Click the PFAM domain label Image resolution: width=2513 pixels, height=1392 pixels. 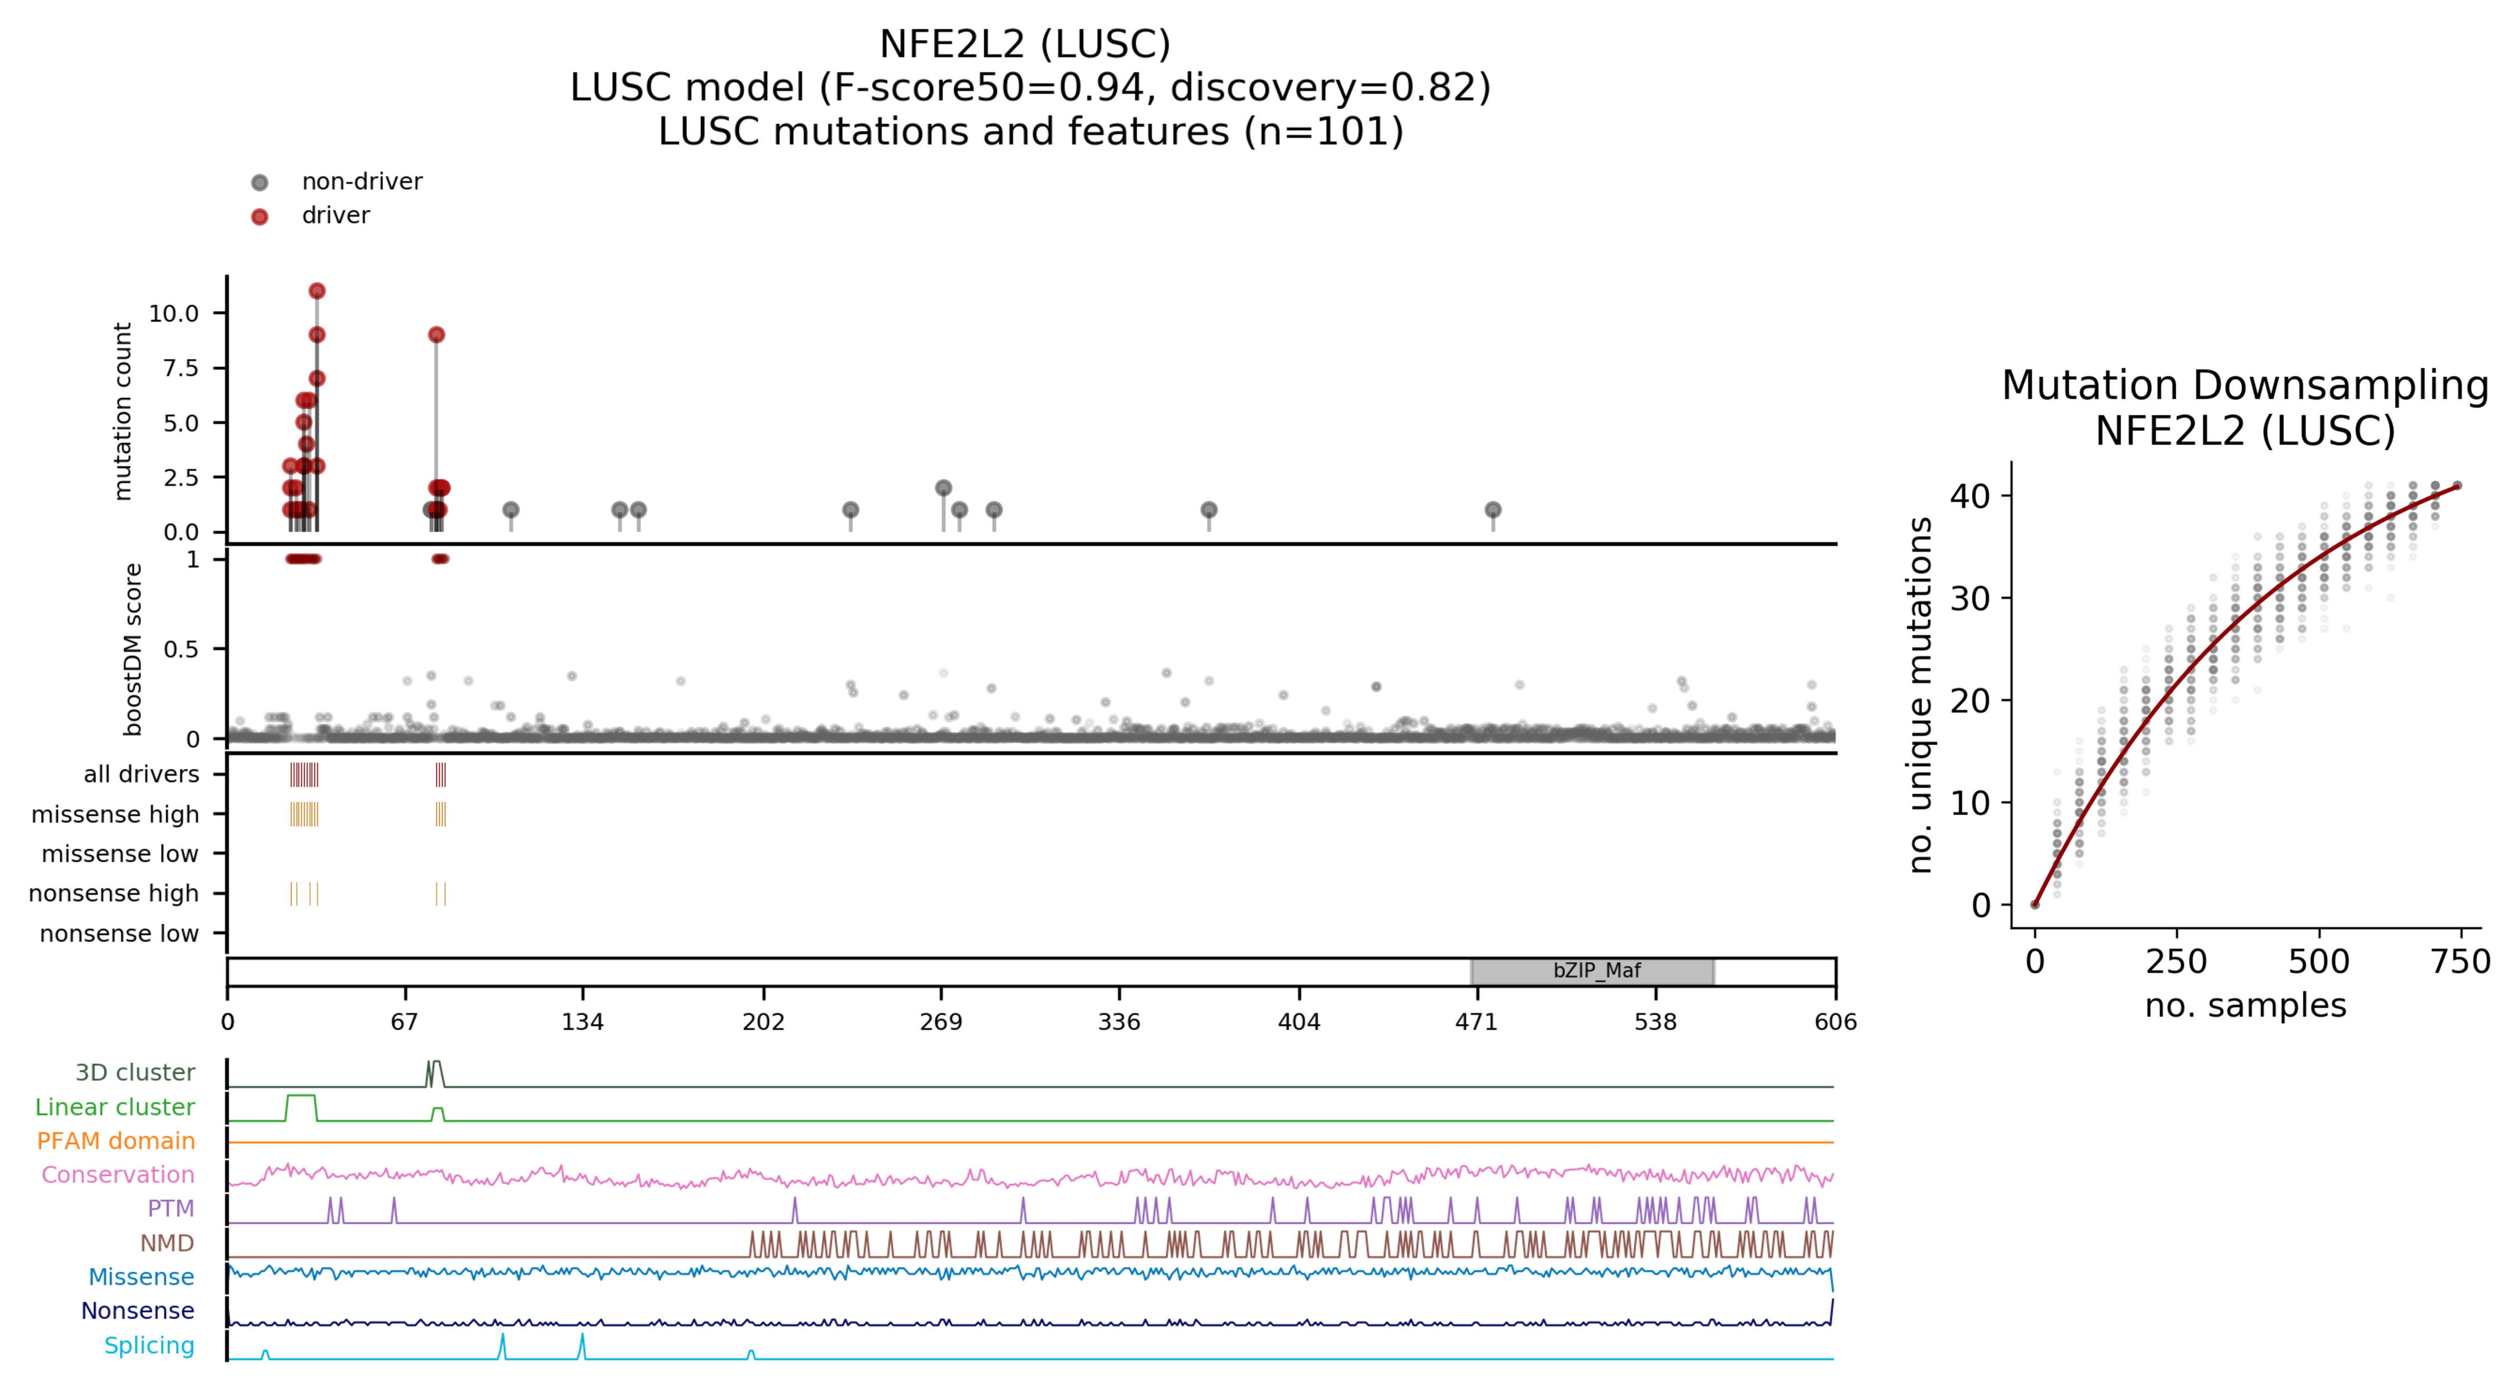point(115,1141)
